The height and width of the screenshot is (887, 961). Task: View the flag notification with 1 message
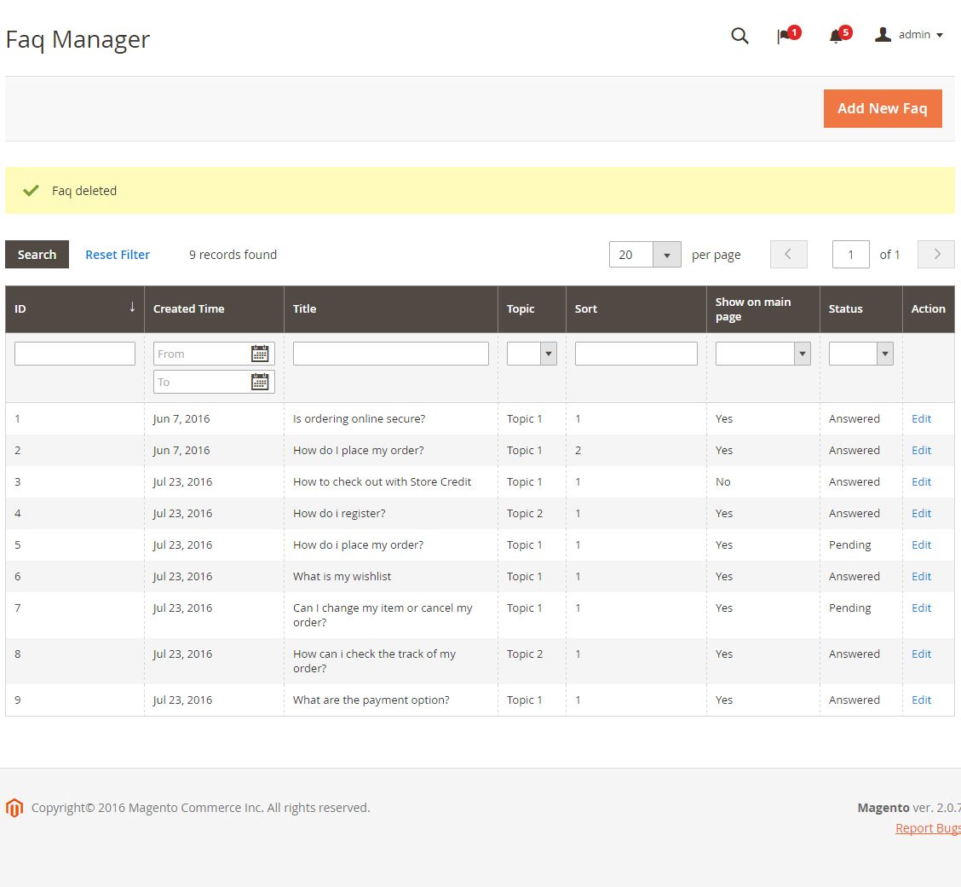pyautogui.click(x=784, y=36)
